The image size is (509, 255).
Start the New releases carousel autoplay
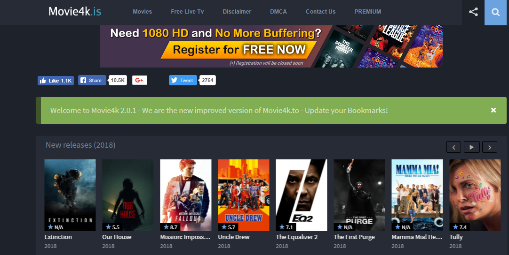[x=471, y=147]
